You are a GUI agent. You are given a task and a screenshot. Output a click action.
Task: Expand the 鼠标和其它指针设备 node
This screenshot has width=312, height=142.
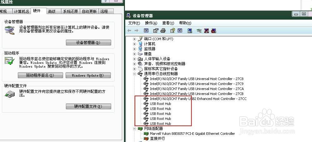tap(135, 69)
